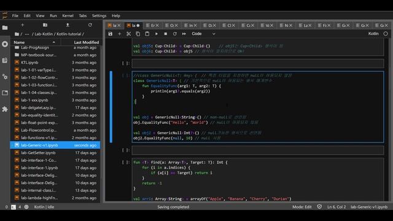Click the New Launcher plus icon
This screenshot has width=393, height=221.
point(22,25)
